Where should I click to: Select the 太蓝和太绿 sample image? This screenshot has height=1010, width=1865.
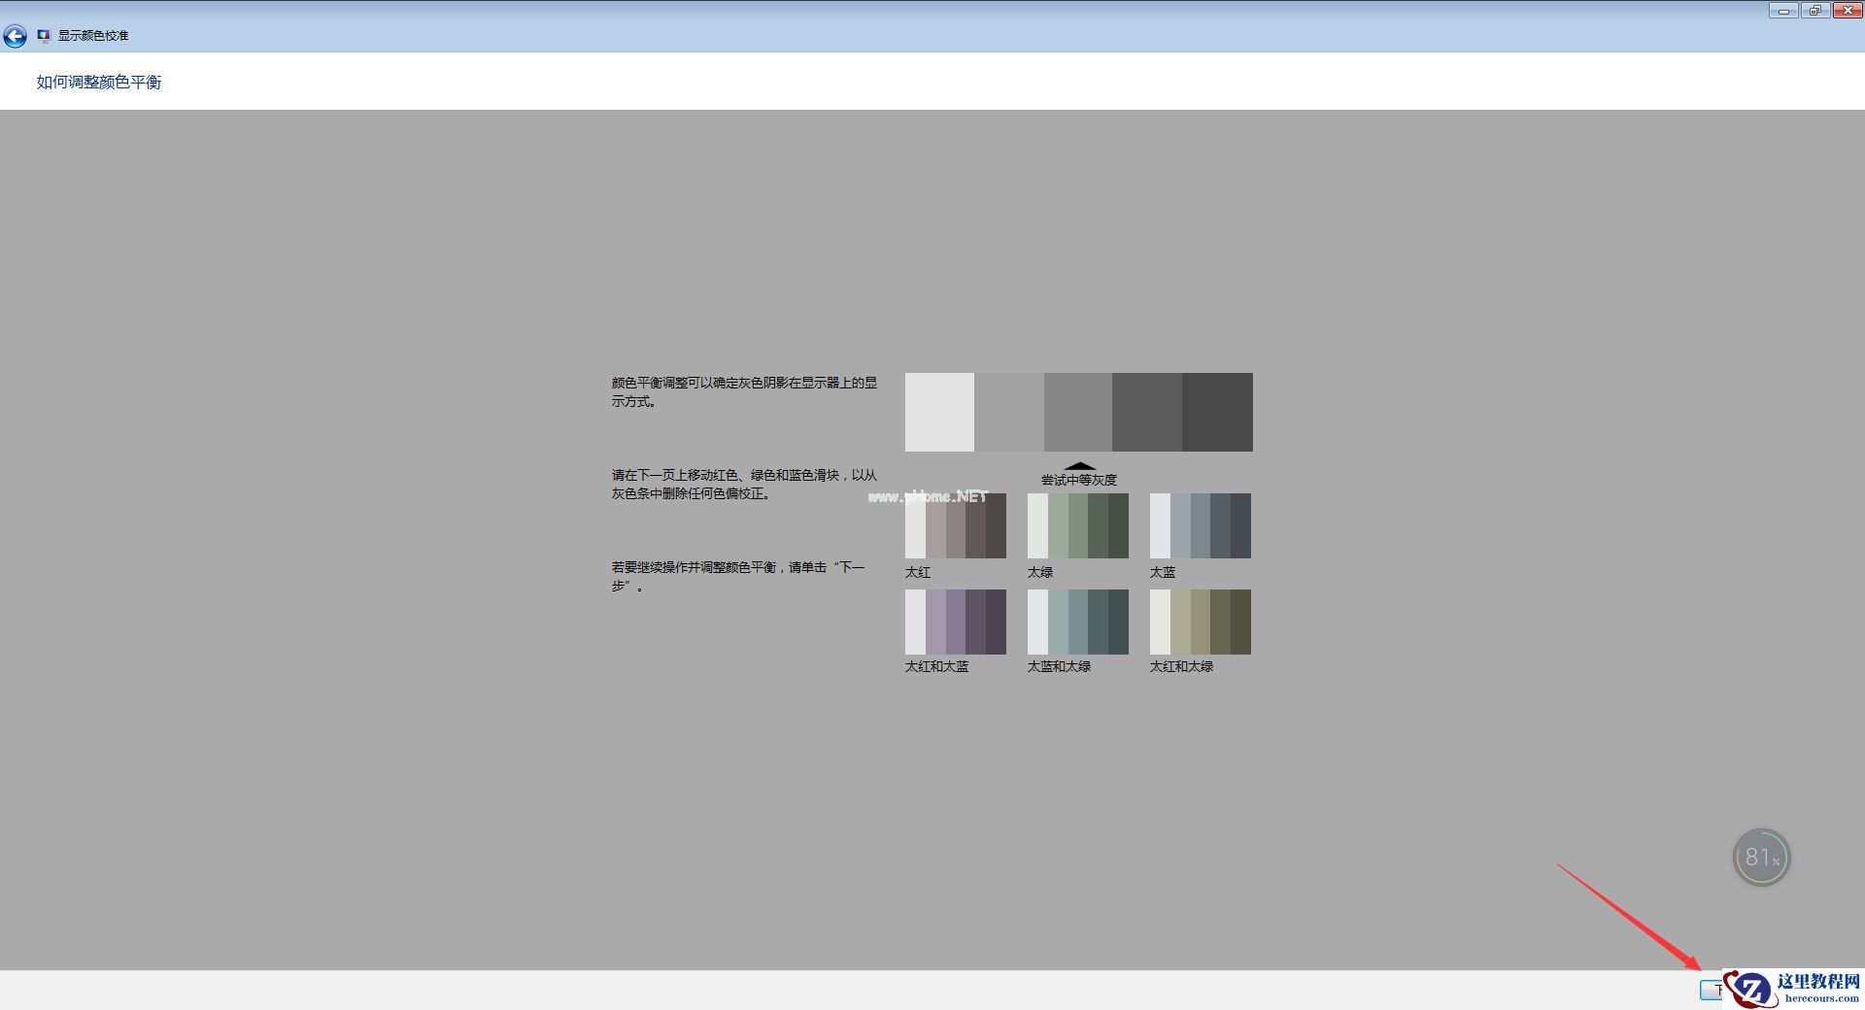(x=1078, y=622)
